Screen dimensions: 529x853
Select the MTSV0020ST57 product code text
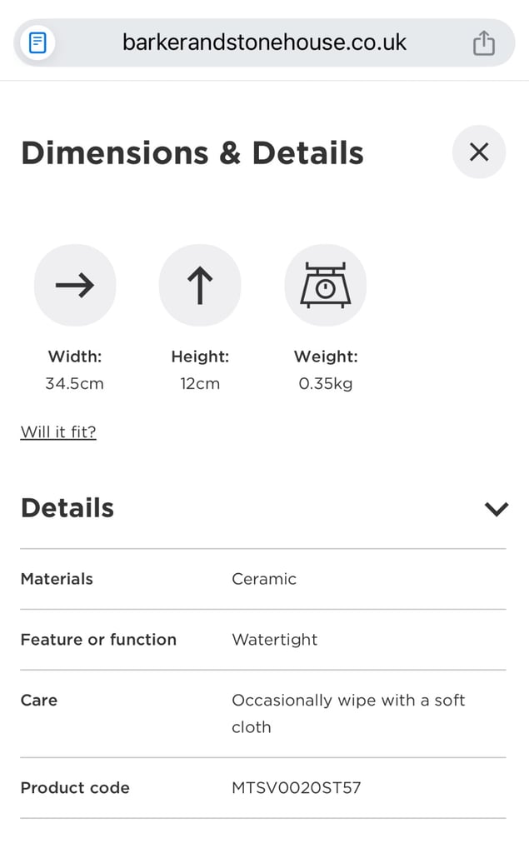click(x=296, y=787)
